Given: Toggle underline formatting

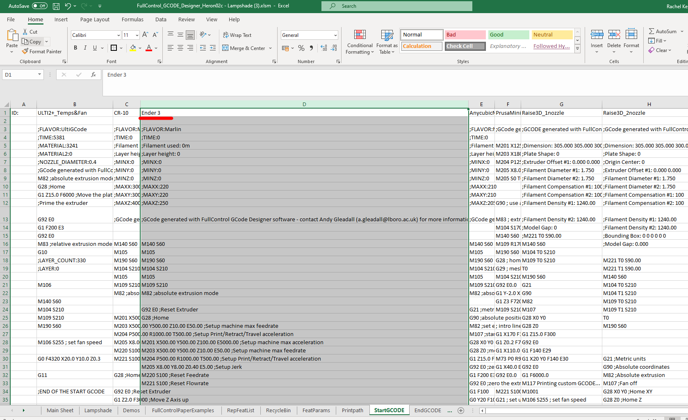Looking at the screenshot, I should (x=95, y=48).
